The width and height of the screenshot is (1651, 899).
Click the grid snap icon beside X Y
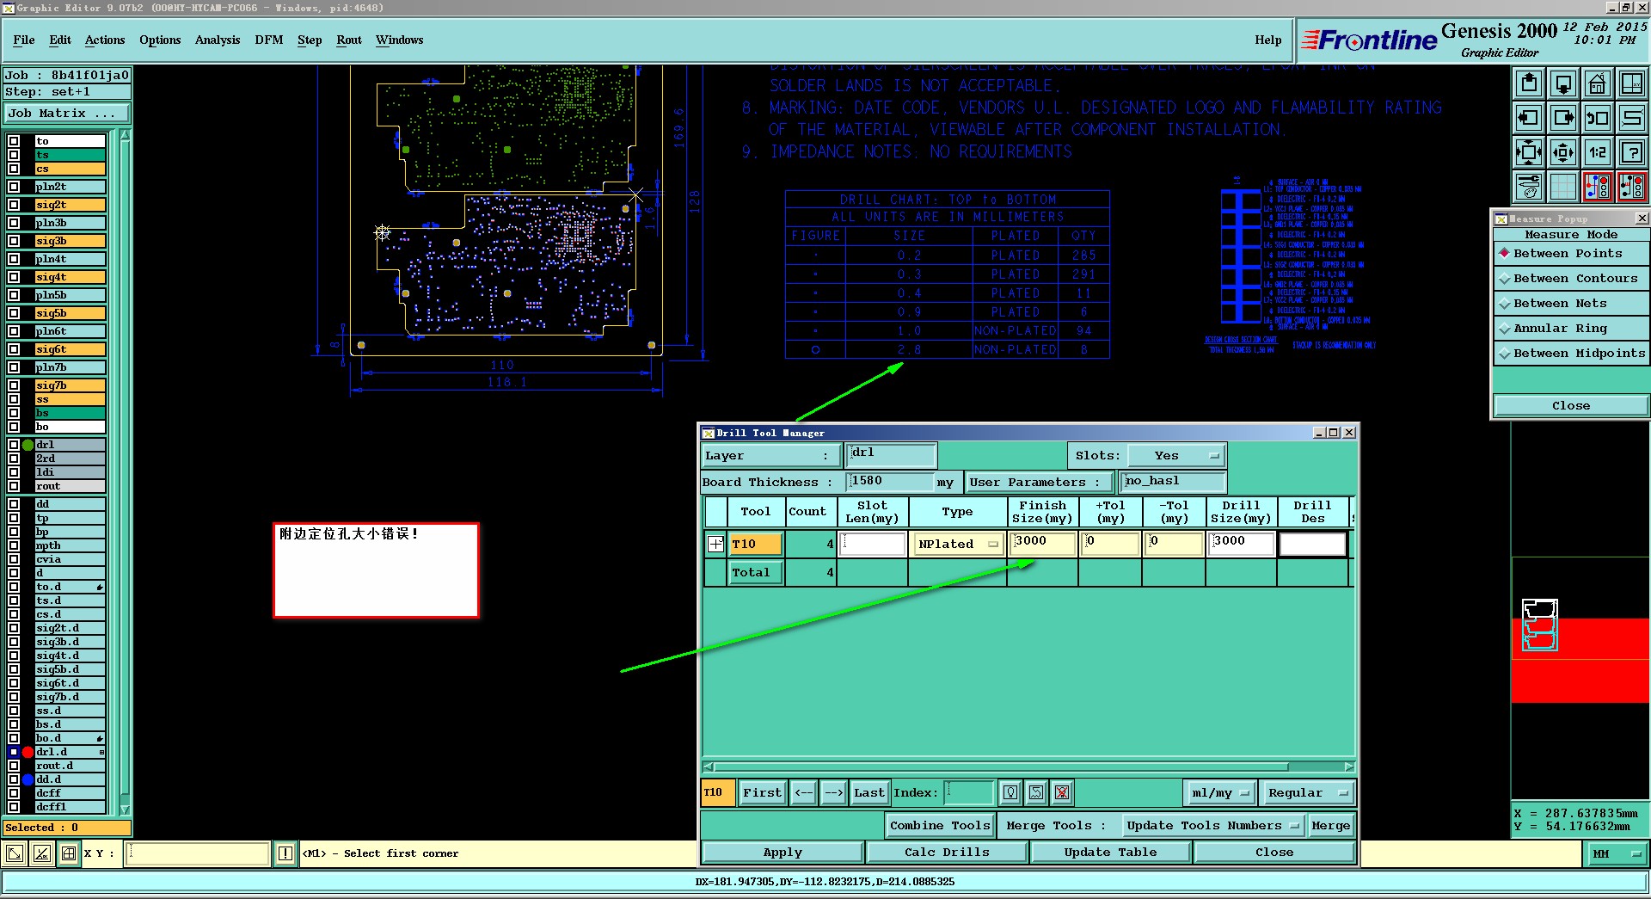click(68, 853)
